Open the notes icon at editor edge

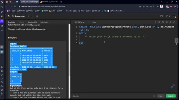pyautogui.click(x=176, y=41)
